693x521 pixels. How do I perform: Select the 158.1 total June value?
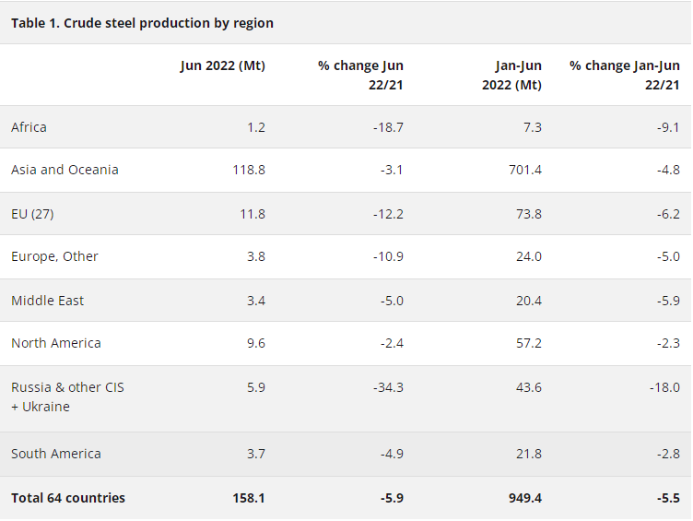[249, 498]
